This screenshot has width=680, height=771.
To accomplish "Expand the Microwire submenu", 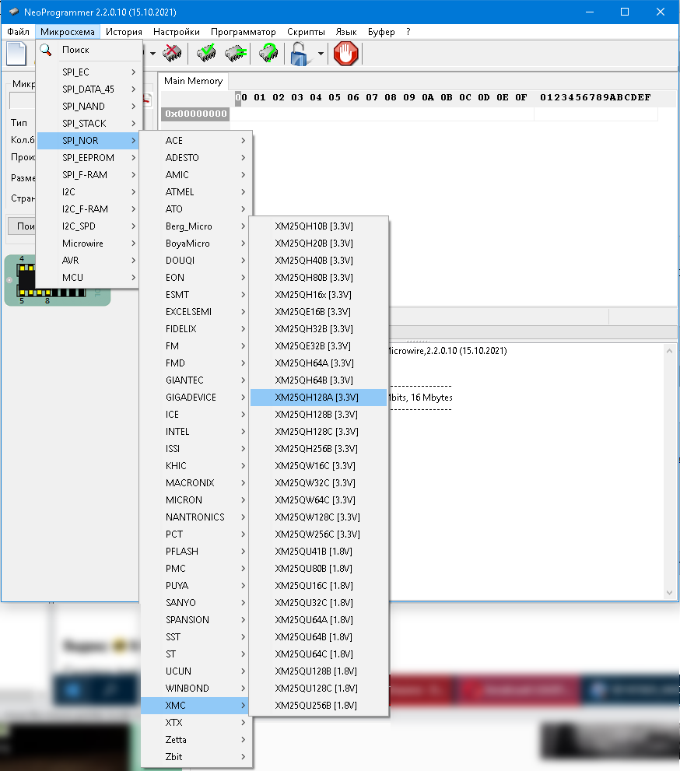I will click(x=89, y=244).
